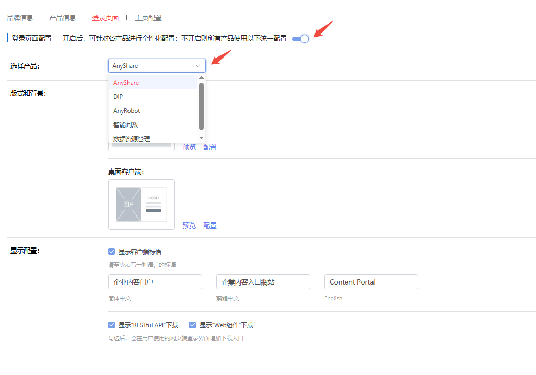Go to the 主页配置 tab
This screenshot has width=536, height=375.
[148, 18]
